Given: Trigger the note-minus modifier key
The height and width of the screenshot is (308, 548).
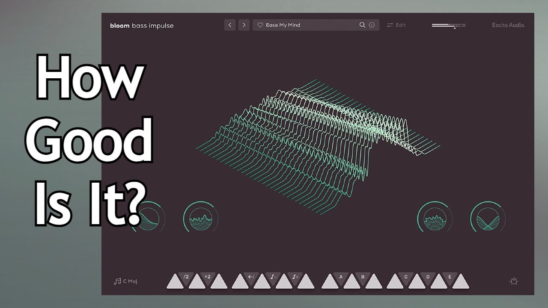Looking at the screenshot, I should click(273, 277).
